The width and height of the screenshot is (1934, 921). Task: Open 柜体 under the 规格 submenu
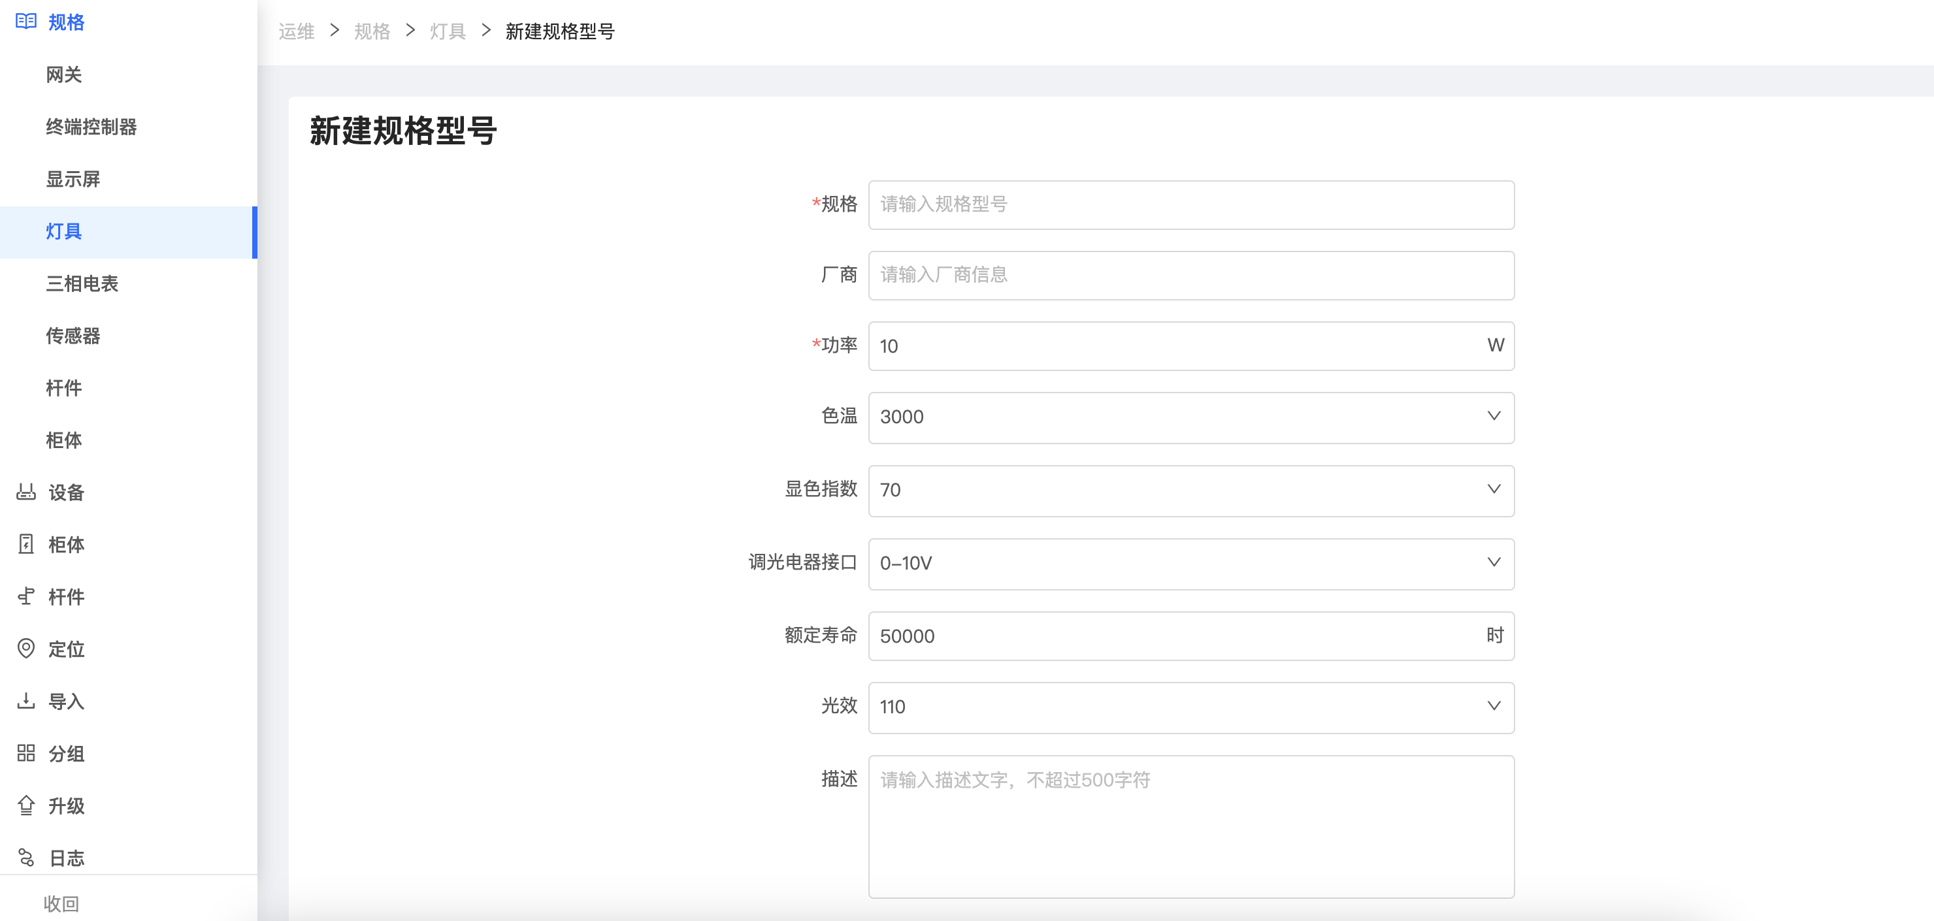click(64, 440)
